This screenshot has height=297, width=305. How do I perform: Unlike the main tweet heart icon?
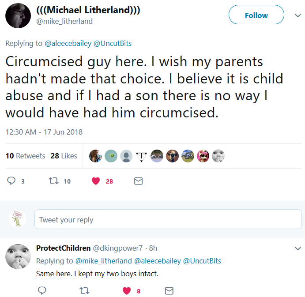point(96,181)
